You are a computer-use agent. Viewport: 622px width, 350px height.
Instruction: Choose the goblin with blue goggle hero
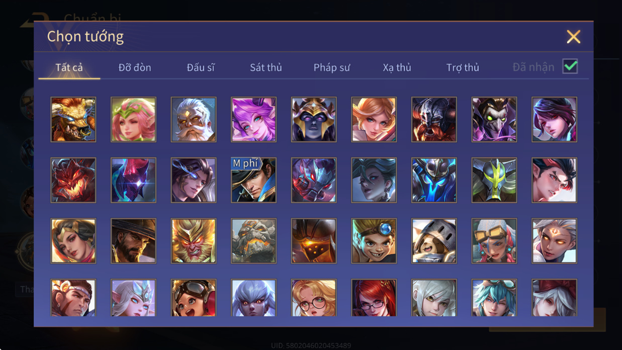[374, 240]
